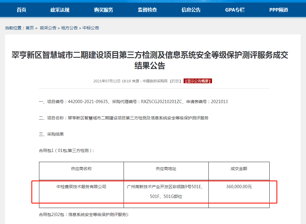Click the 首页 breadcrumb link

(30, 28)
